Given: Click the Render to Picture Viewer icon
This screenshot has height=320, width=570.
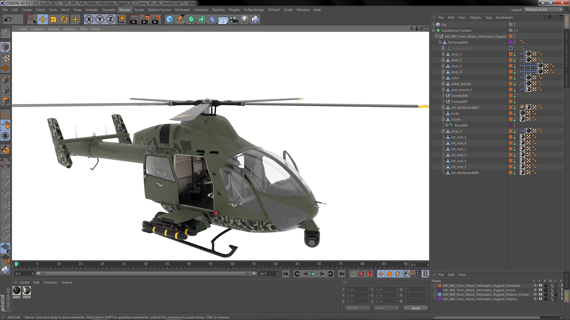Looking at the screenshot, I should click(145, 20).
